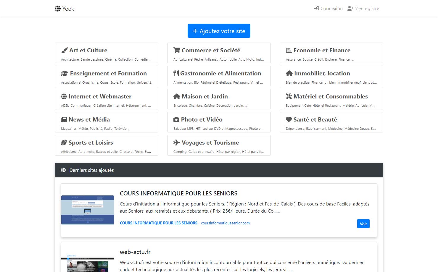Click the house icon for Maison et Jardin
438x272 pixels.
[x=177, y=97]
